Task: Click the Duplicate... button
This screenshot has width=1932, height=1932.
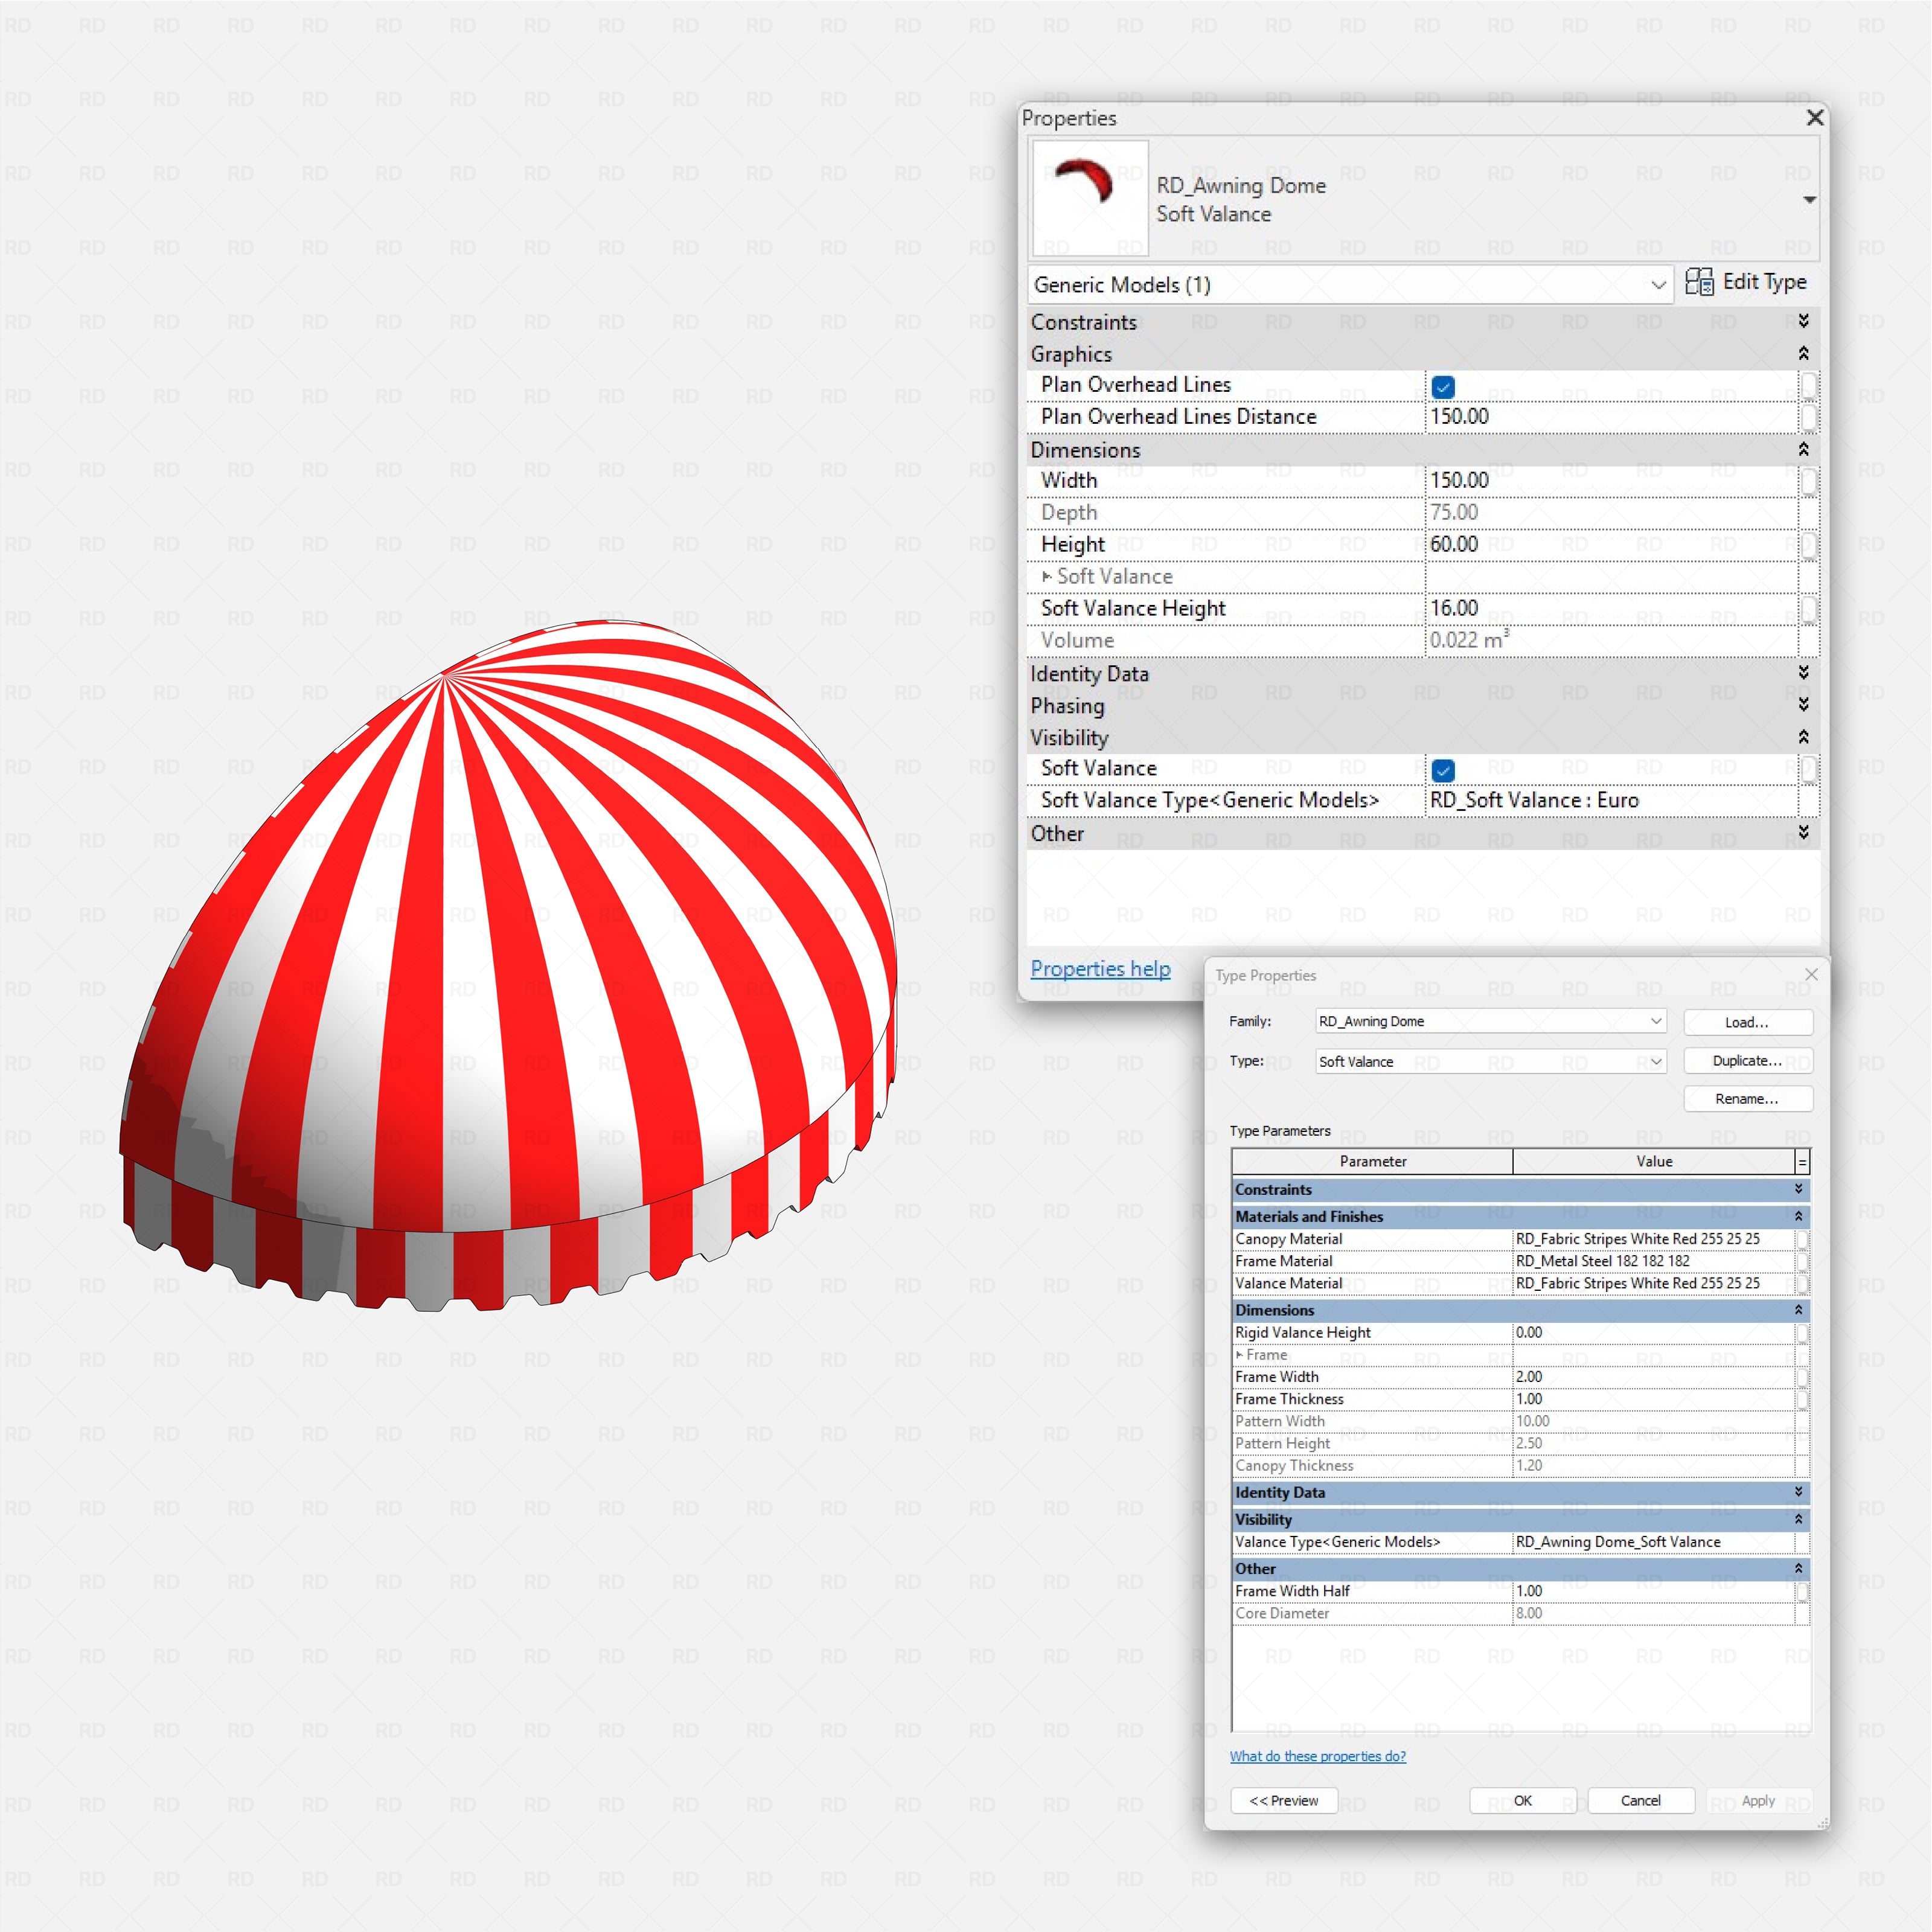Action: (1747, 1060)
